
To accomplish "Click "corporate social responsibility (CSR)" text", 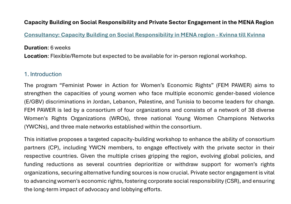I will (193, 181).
